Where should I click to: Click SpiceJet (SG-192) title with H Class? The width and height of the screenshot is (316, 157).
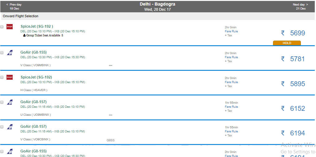coord(36,77)
